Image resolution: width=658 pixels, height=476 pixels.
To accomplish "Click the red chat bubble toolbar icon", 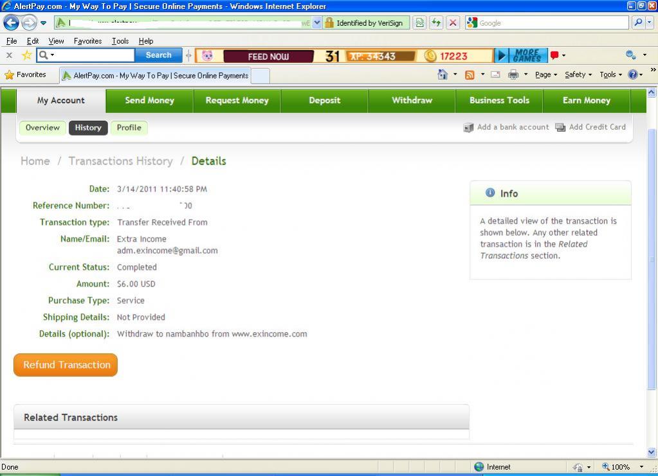I will point(554,55).
